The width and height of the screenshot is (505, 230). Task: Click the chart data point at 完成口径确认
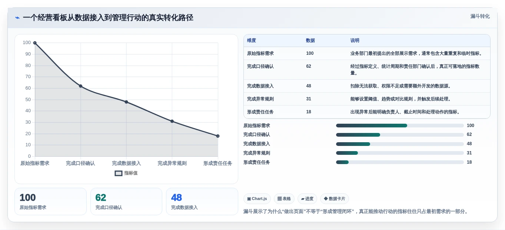click(x=80, y=86)
